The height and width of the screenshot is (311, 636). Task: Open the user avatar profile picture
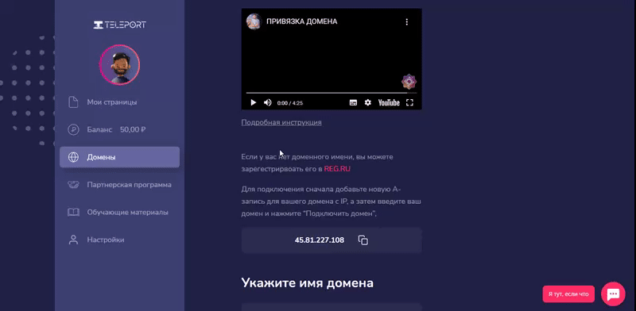pyautogui.click(x=120, y=65)
